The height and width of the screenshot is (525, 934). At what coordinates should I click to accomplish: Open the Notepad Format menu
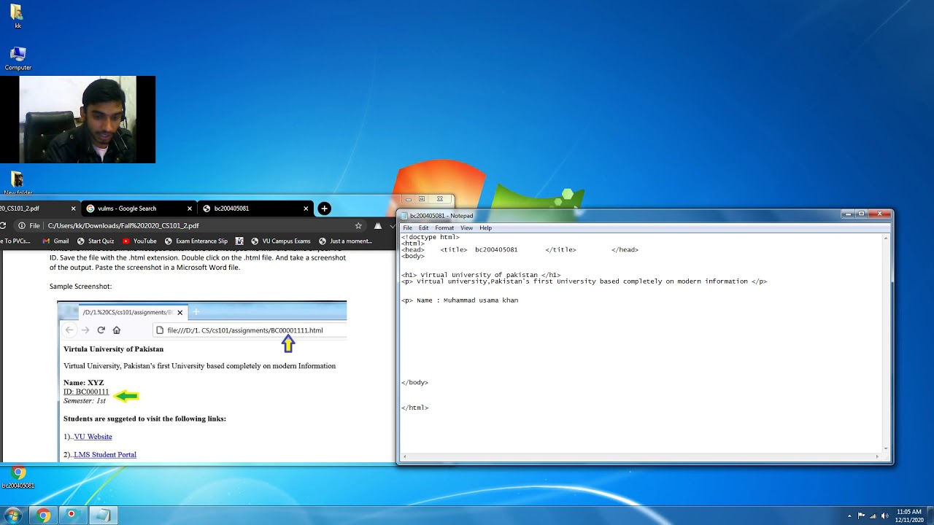point(444,228)
